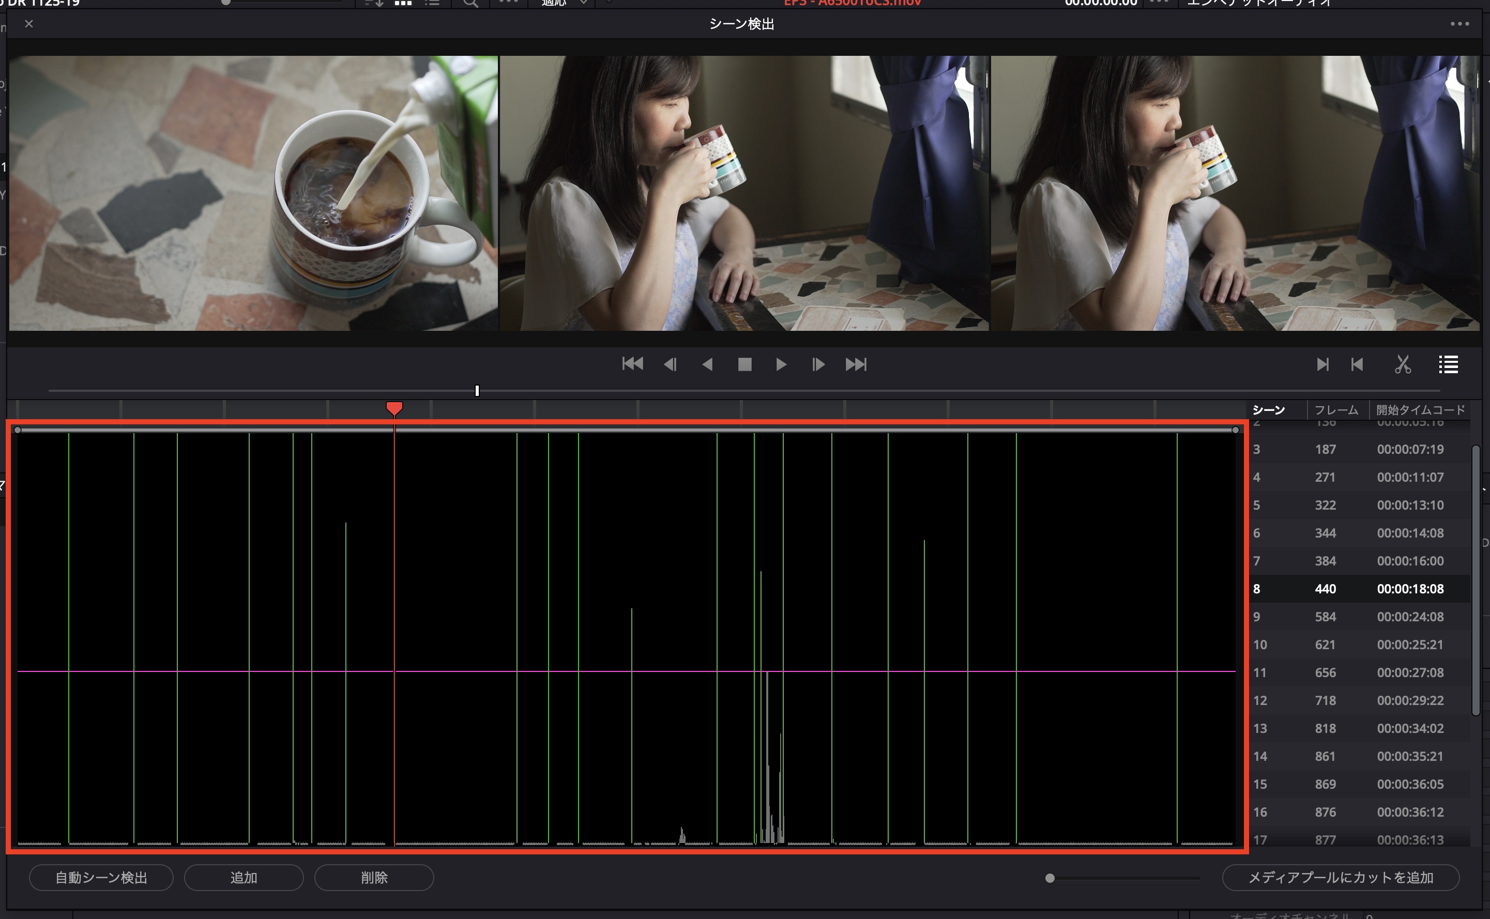This screenshot has height=919, width=1490.
Task: Step back one frame
Action: coord(670,364)
